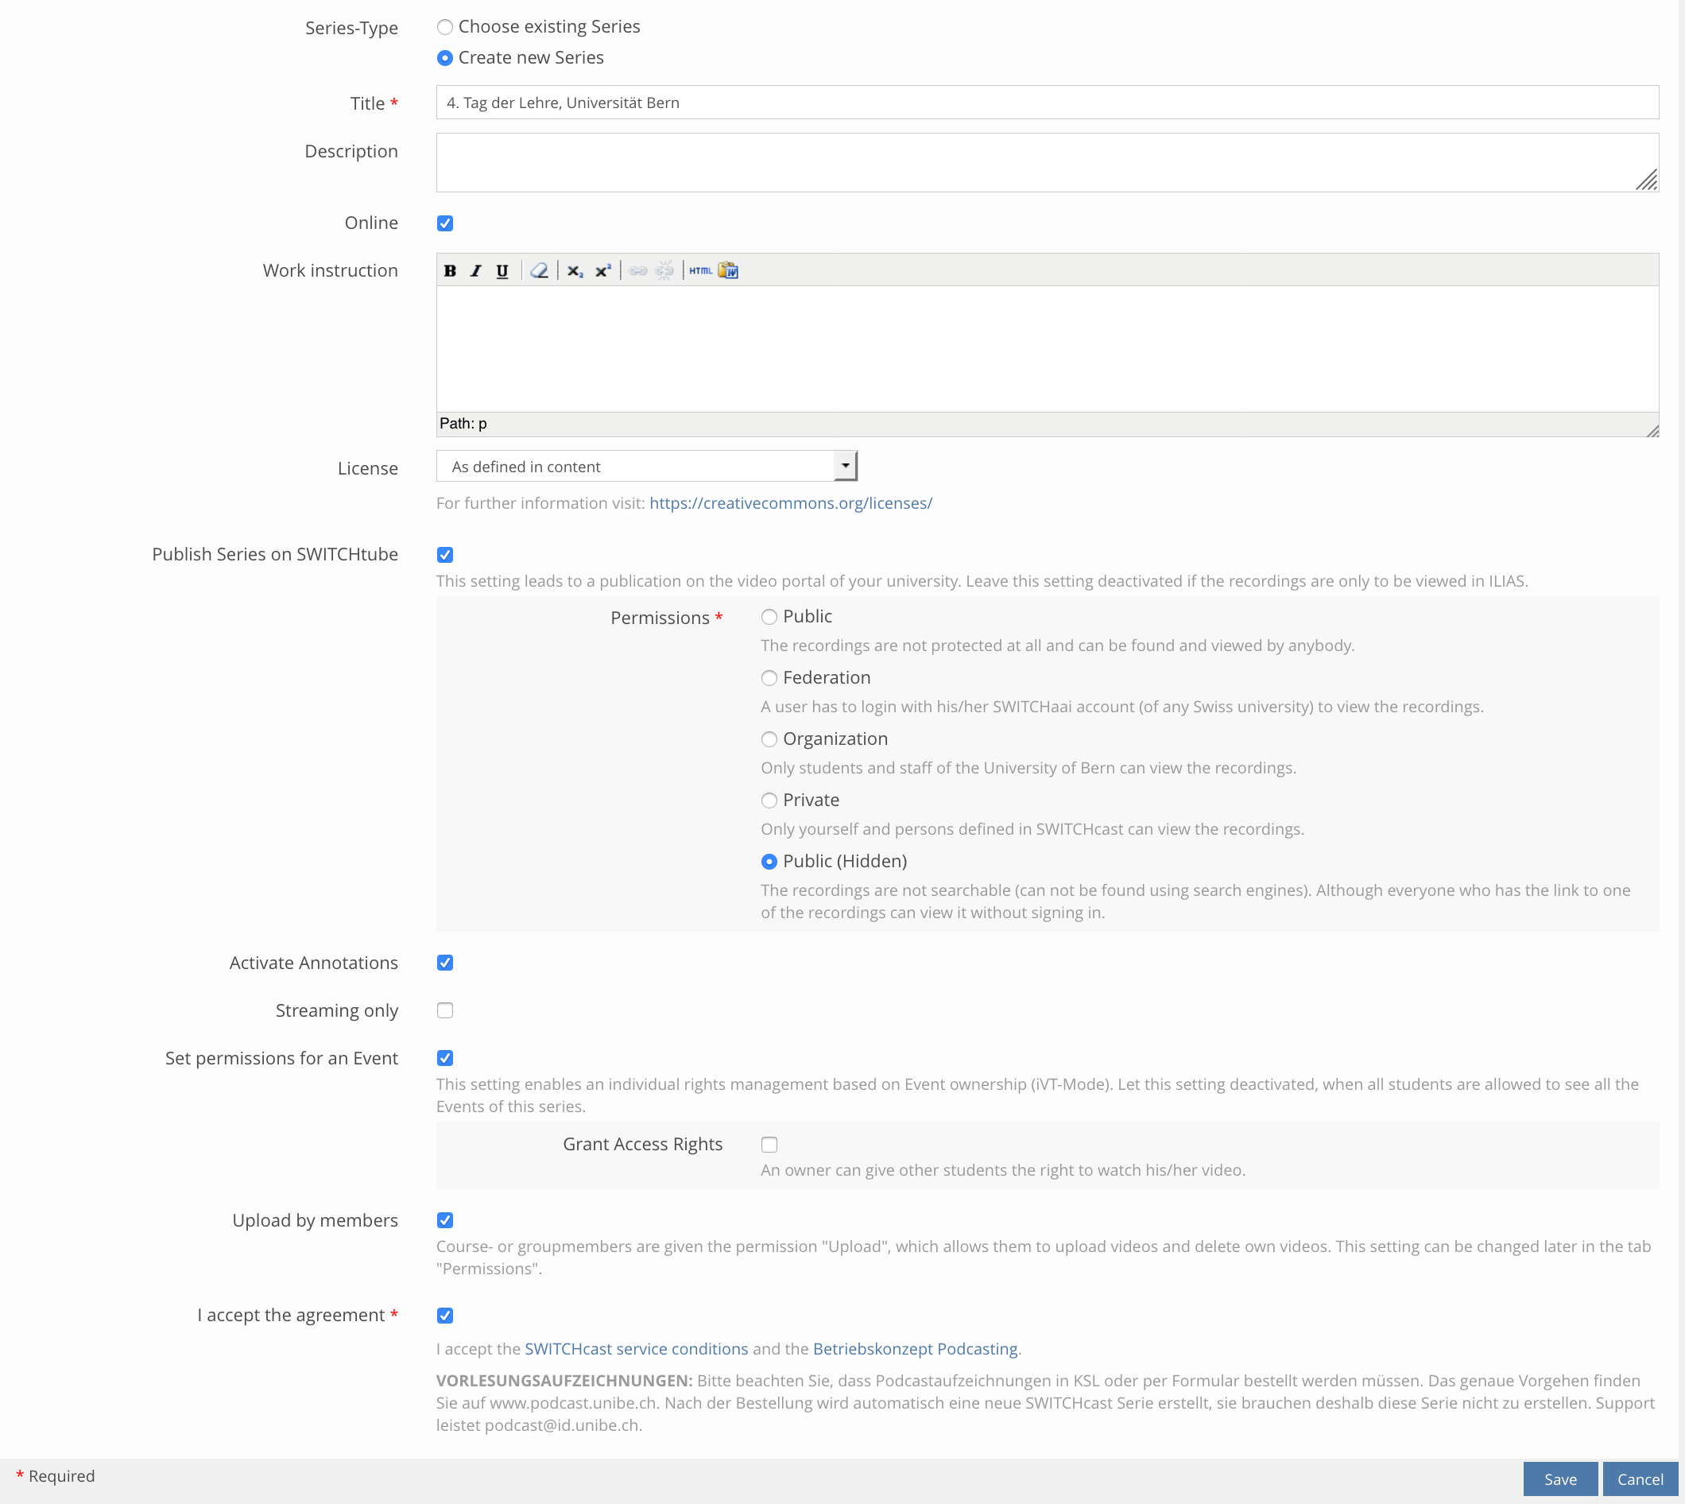1685x1504 pixels.
Task: Uncheck the Online checkbox
Action: 445,223
